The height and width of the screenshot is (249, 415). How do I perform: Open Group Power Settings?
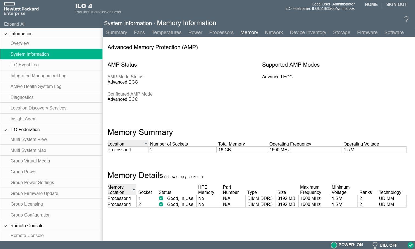click(x=51, y=182)
